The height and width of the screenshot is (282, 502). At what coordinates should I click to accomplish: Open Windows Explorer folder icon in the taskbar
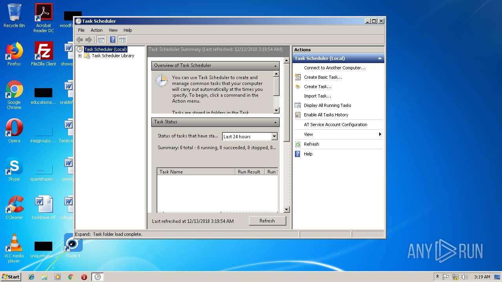point(44,277)
